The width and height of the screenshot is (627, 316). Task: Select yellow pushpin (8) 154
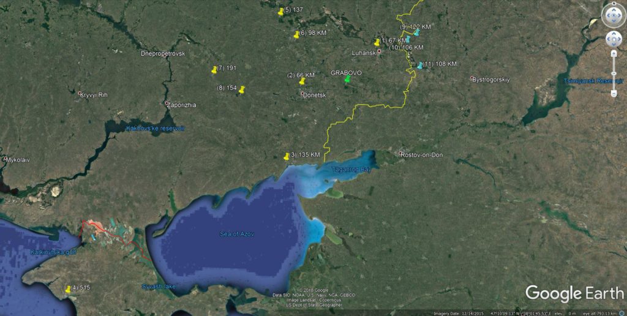click(x=242, y=89)
